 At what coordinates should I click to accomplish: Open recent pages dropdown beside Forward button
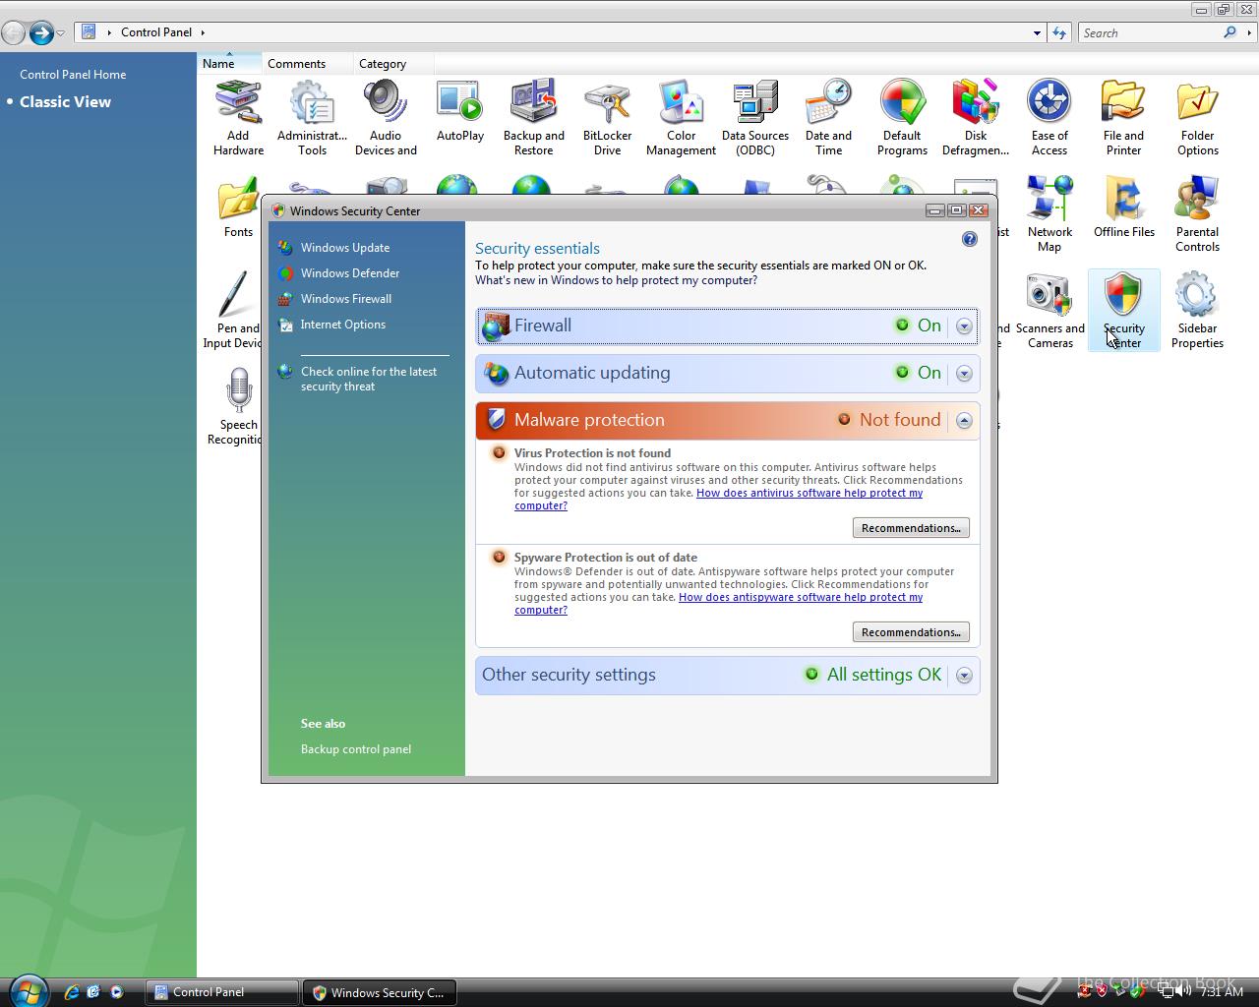pos(61,33)
